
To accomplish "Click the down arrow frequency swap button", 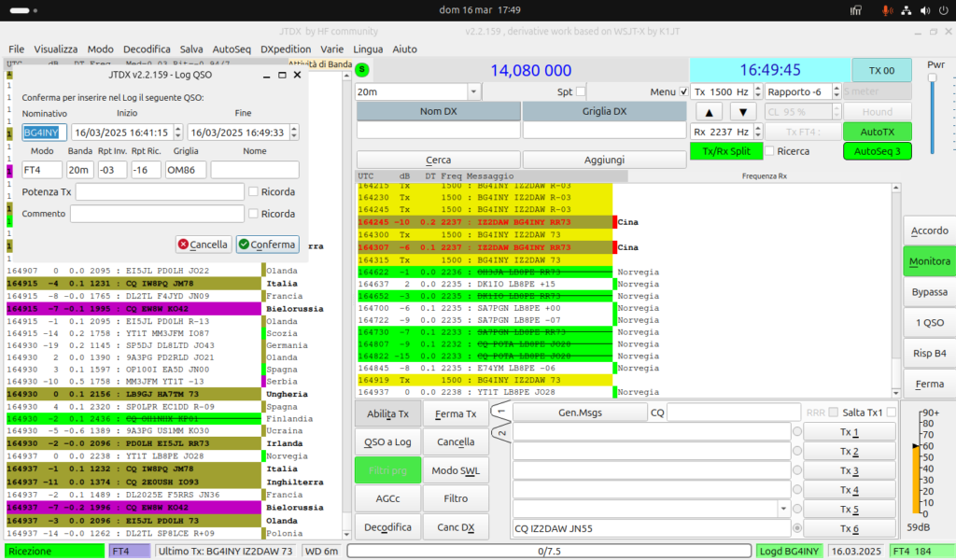I will pos(742,112).
